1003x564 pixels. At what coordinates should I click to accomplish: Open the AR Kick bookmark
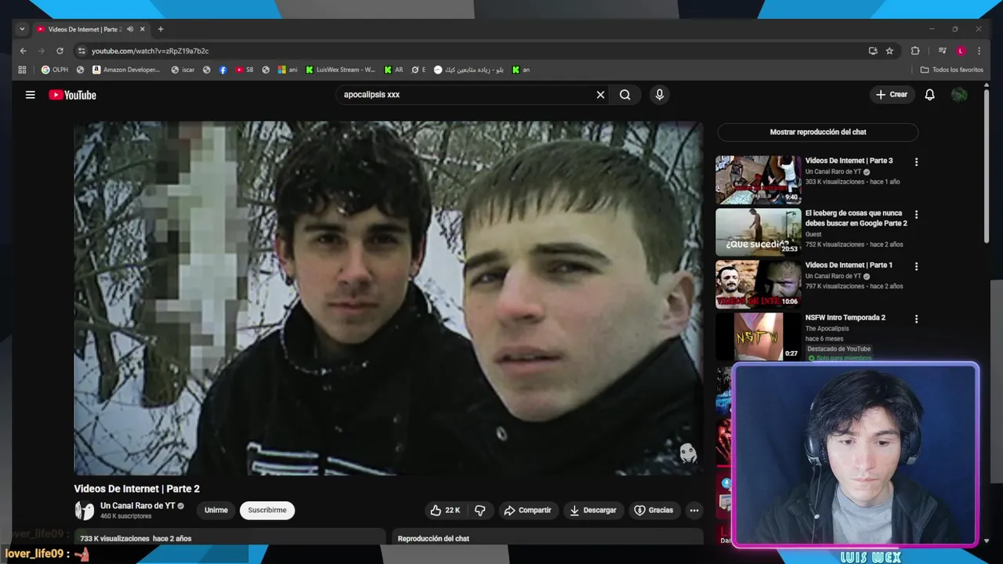(393, 70)
